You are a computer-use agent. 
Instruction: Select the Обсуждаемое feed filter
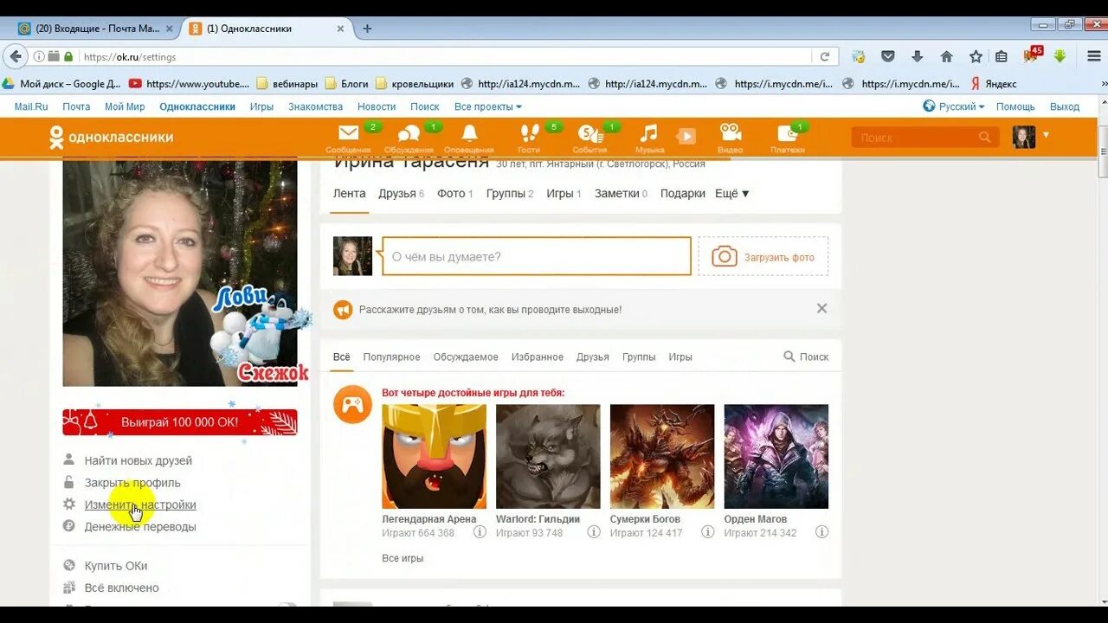466,356
